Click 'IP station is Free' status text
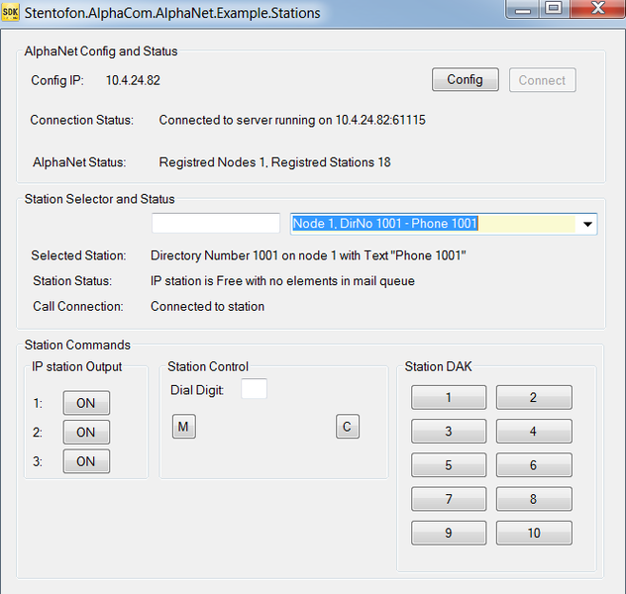626x594 pixels. (282, 281)
